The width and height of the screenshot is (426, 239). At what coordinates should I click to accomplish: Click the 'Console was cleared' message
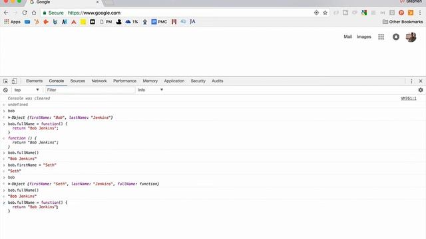[x=29, y=98]
